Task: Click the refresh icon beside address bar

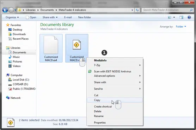Action: pyautogui.click(x=137, y=10)
